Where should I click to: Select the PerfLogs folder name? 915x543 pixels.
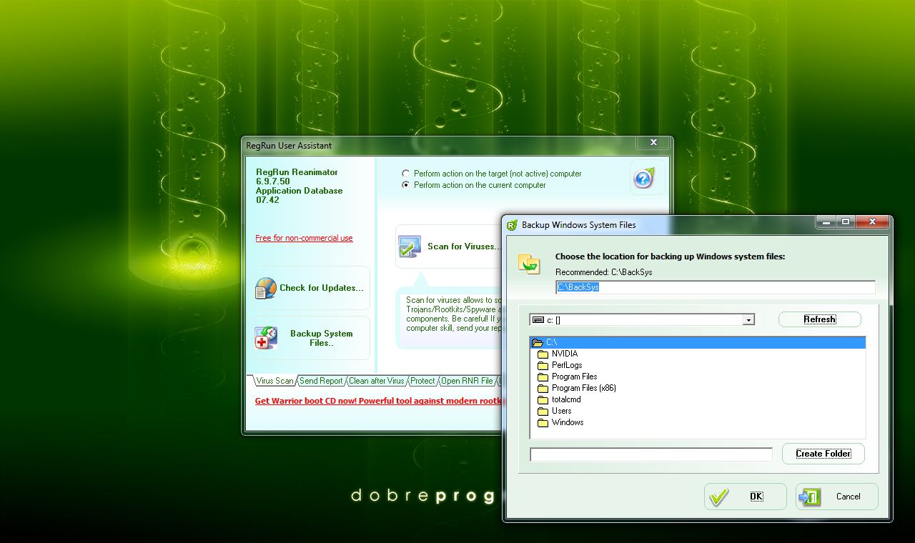click(567, 365)
